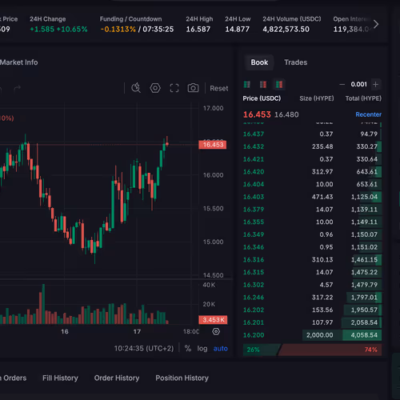The height and width of the screenshot is (400, 400).
Task: Click the 3.453K volume label
Action: click(213, 320)
